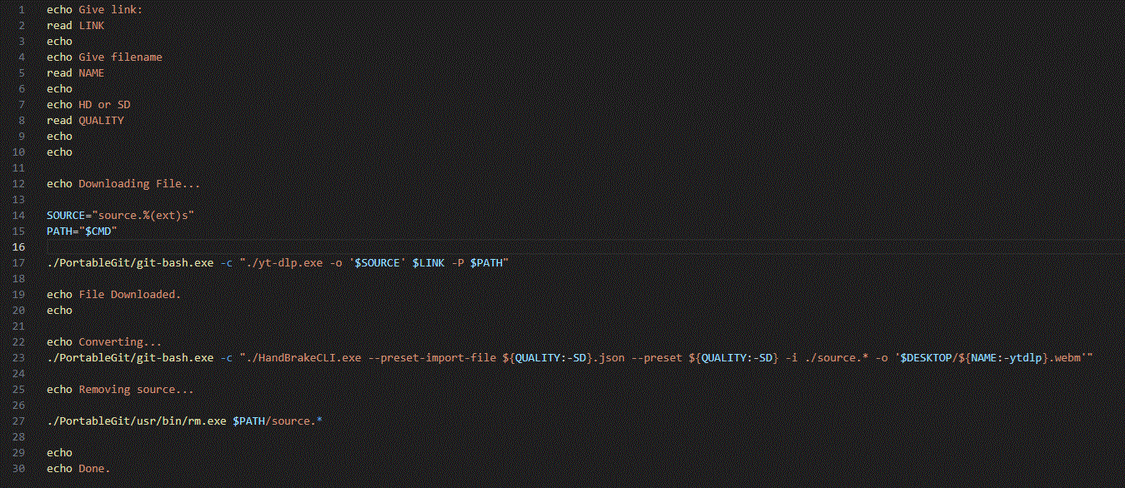The width and height of the screenshot is (1125, 488).
Task: Click 'echo Converting...' on line 22
Action: tap(104, 342)
